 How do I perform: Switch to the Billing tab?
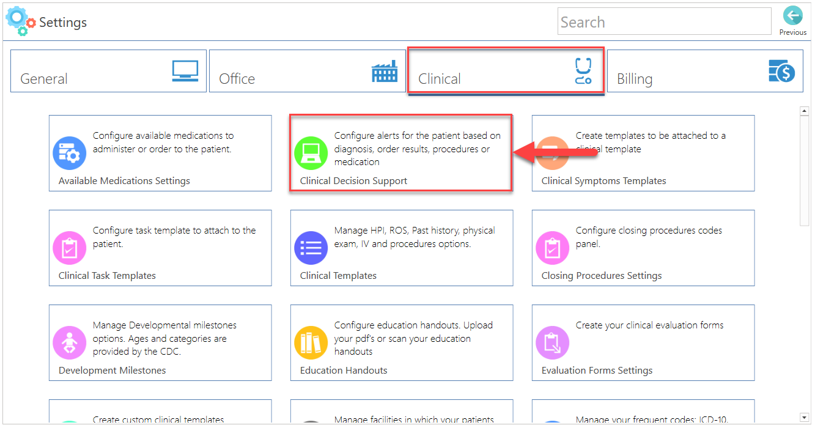click(705, 71)
